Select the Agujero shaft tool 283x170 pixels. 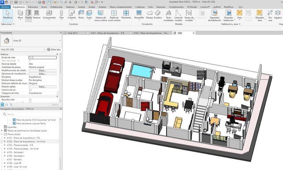pyautogui.click(x=278, y=15)
